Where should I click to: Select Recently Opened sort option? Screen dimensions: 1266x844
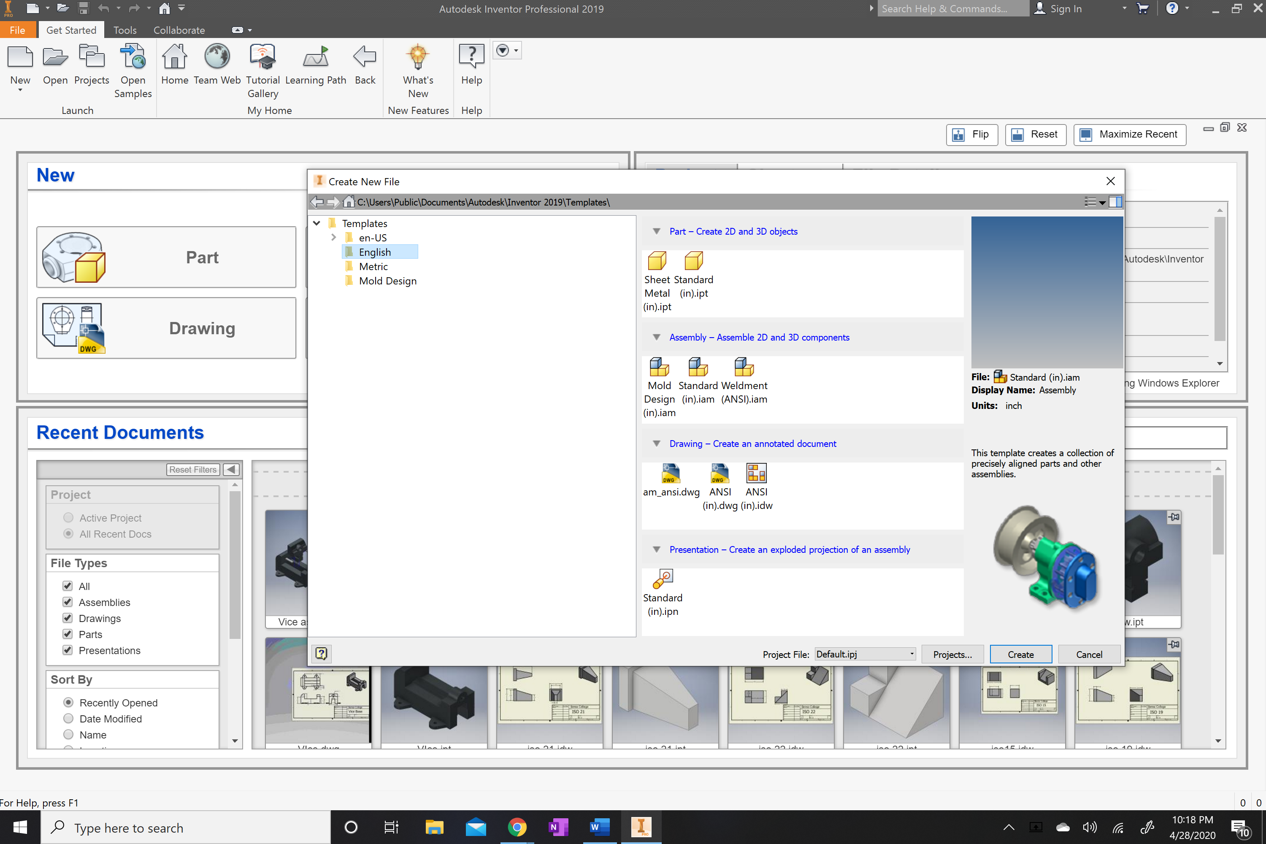68,703
